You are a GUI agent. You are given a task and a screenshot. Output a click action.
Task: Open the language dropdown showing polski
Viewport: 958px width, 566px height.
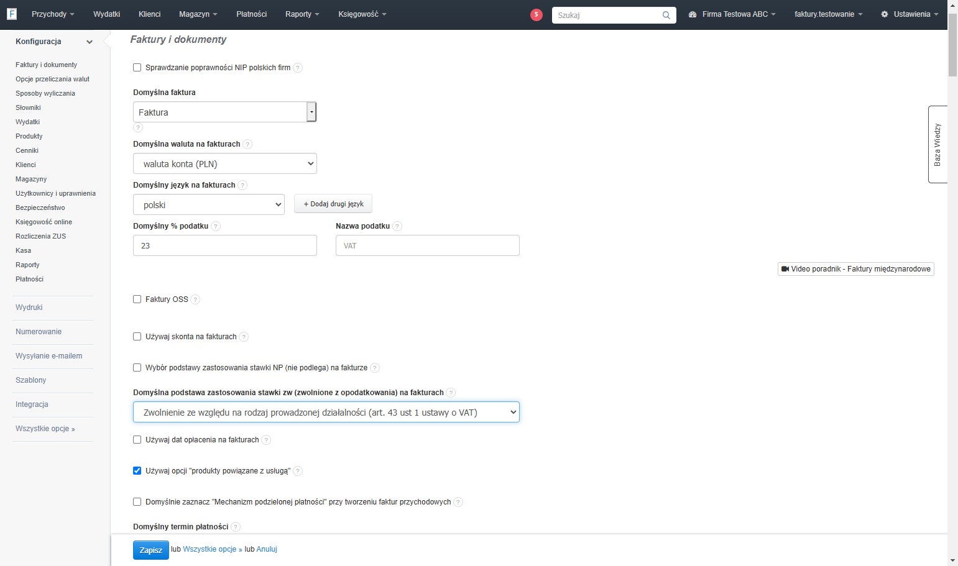[209, 204]
